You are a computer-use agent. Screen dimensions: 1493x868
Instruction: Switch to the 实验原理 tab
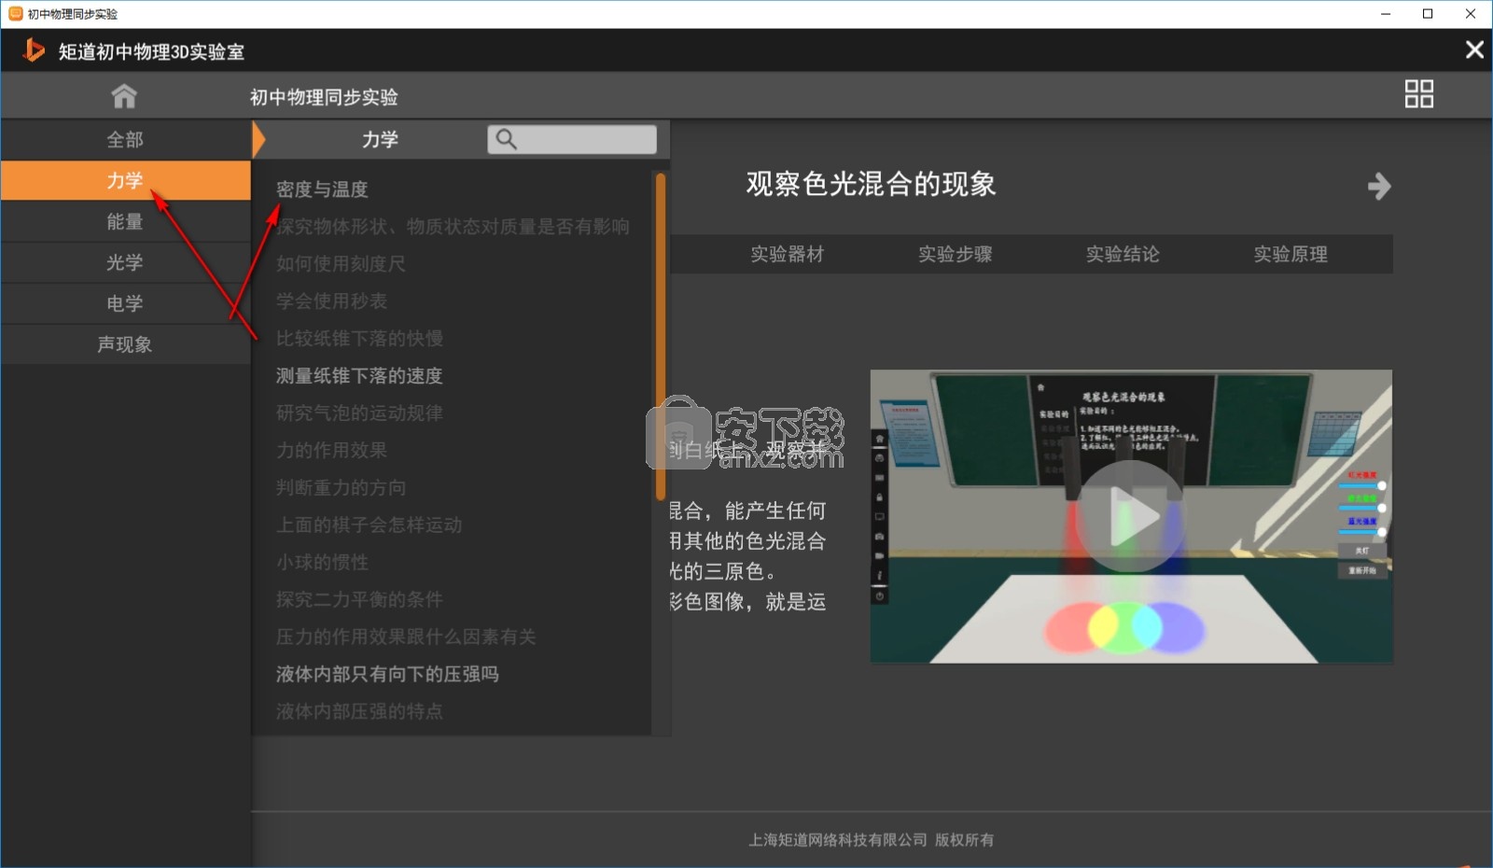(1291, 254)
